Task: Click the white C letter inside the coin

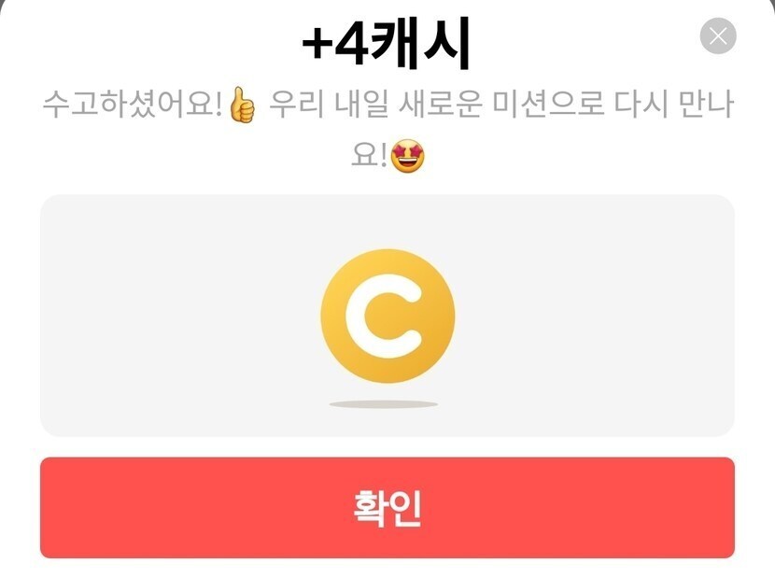Action: [x=384, y=317]
